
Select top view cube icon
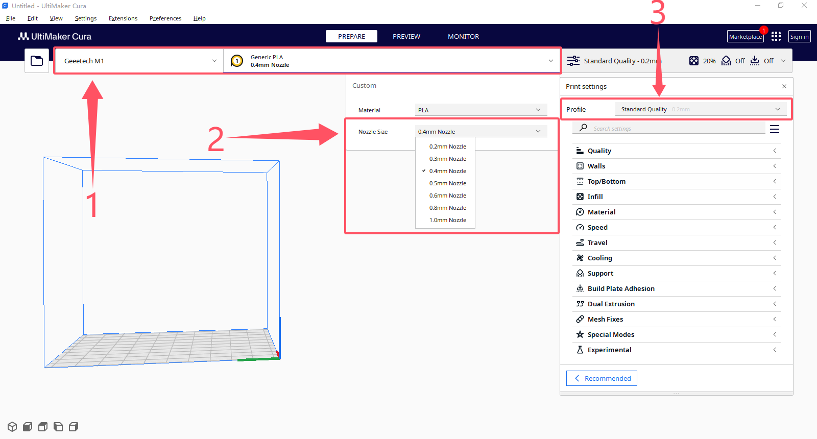click(x=43, y=427)
